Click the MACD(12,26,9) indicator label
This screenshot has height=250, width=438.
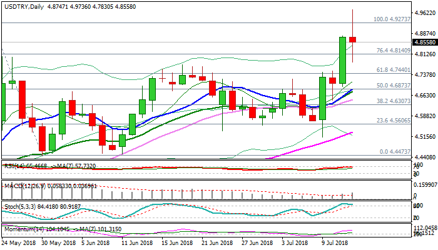23,186
